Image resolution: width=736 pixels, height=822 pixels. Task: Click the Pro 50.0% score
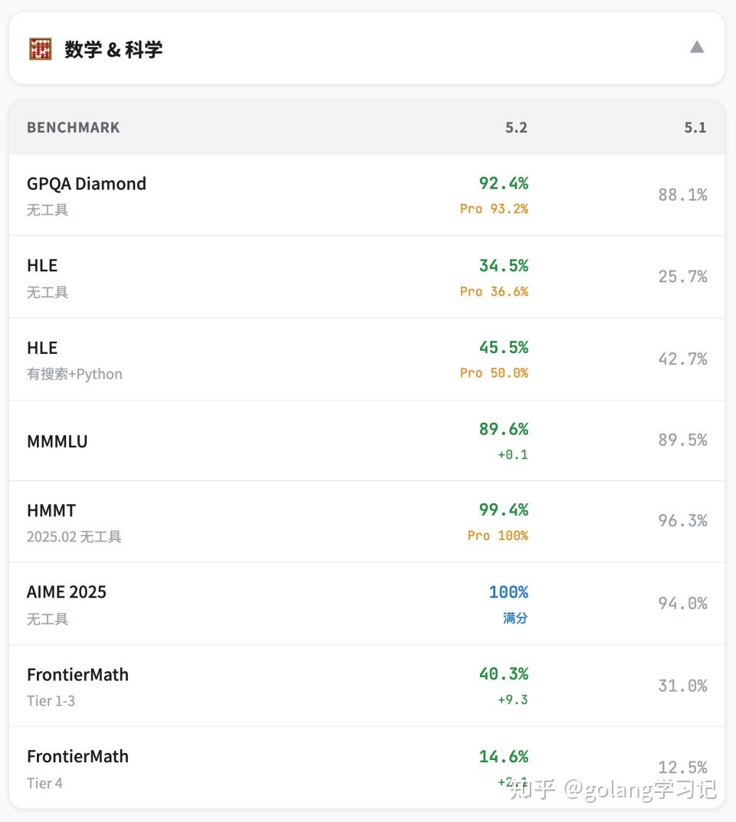click(495, 373)
